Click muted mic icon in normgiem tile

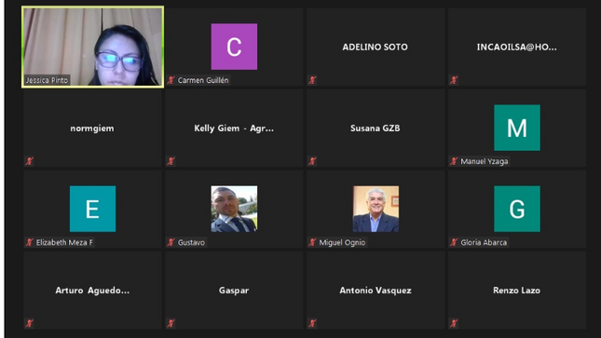(30, 161)
